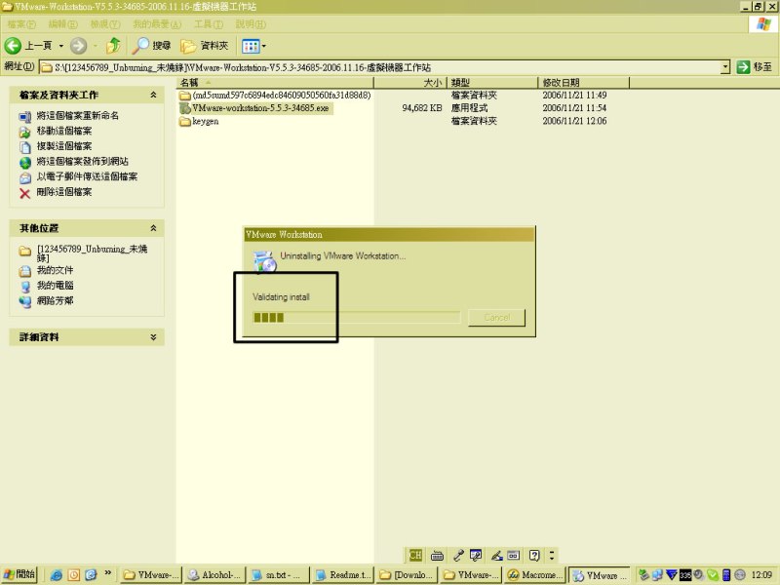780x585 pixels.
Task: Switch to the [Downlo... taskbar button
Action: pos(407,575)
